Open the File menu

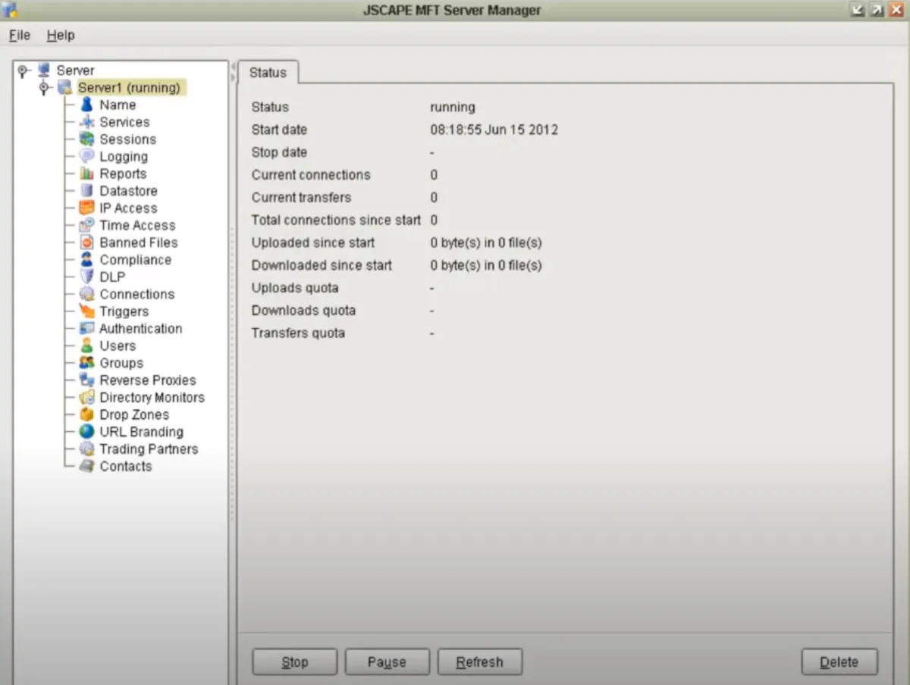pos(18,35)
